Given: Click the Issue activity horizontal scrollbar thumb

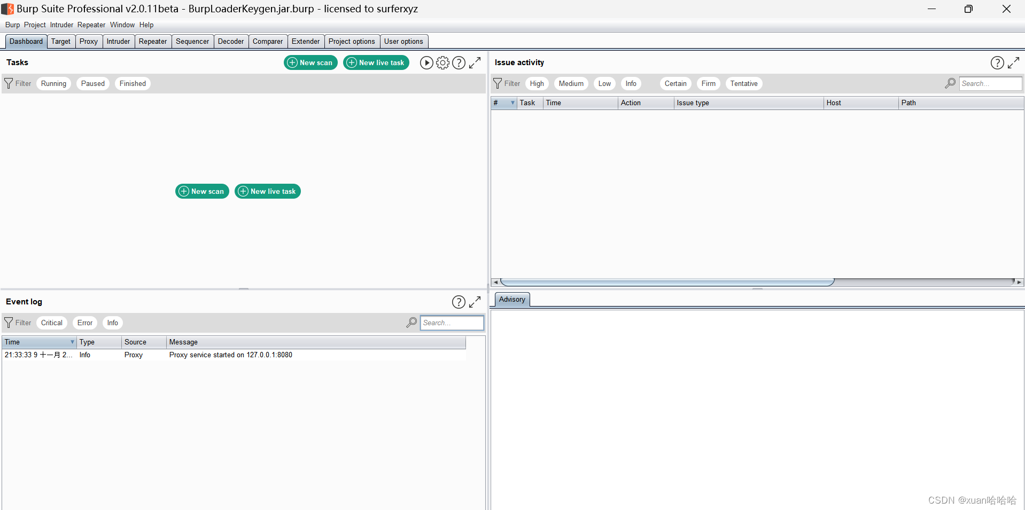Looking at the screenshot, I should [x=667, y=282].
